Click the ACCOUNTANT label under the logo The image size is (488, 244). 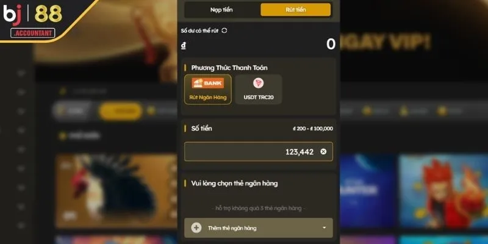[33, 33]
